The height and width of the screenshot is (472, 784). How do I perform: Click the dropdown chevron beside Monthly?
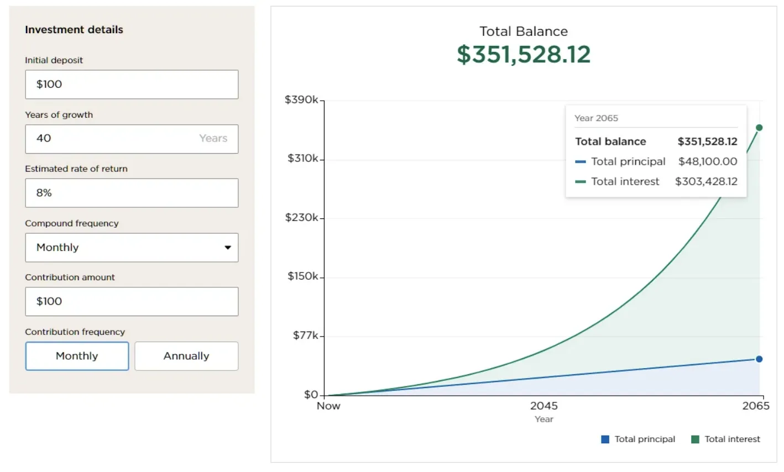[x=229, y=248]
